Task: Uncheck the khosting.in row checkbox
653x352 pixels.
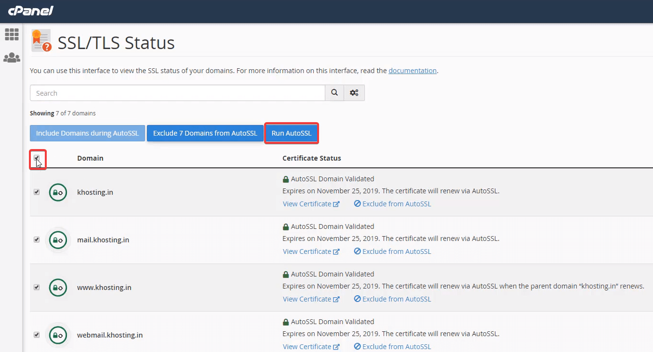Action: pyautogui.click(x=37, y=192)
